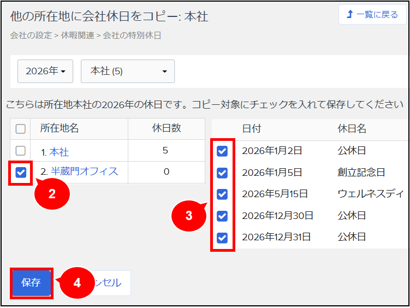
Task: Expand the 本社 (5) location dropdown
Action: (128, 71)
